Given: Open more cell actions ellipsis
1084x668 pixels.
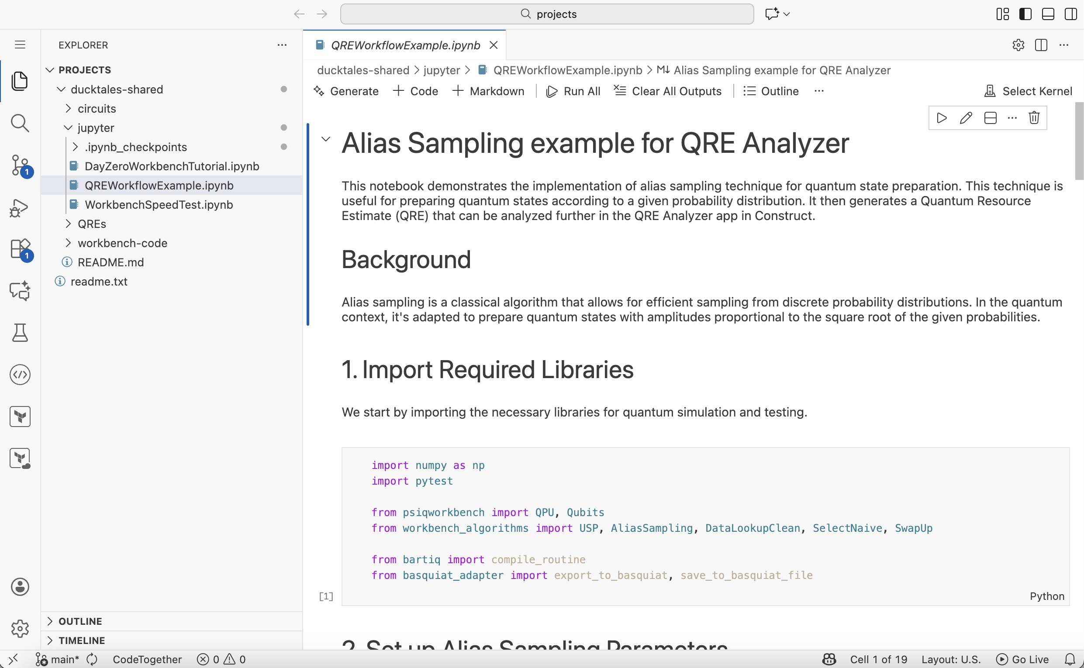Looking at the screenshot, I should coord(1012,118).
